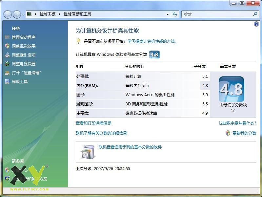Screen dimensions: 262x197
Task: Click the 管理启动程序 icon
Action: (7, 37)
